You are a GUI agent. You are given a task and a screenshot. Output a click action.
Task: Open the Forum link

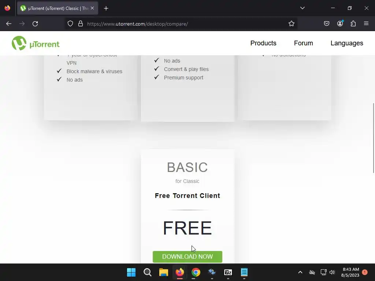click(x=303, y=43)
